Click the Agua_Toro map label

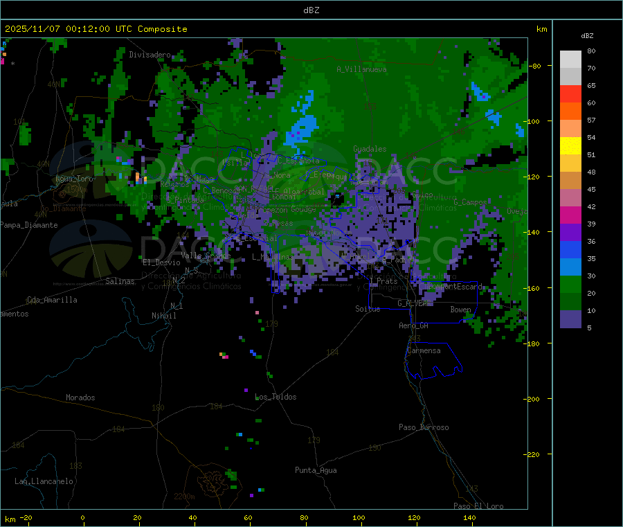pyautogui.click(x=74, y=179)
